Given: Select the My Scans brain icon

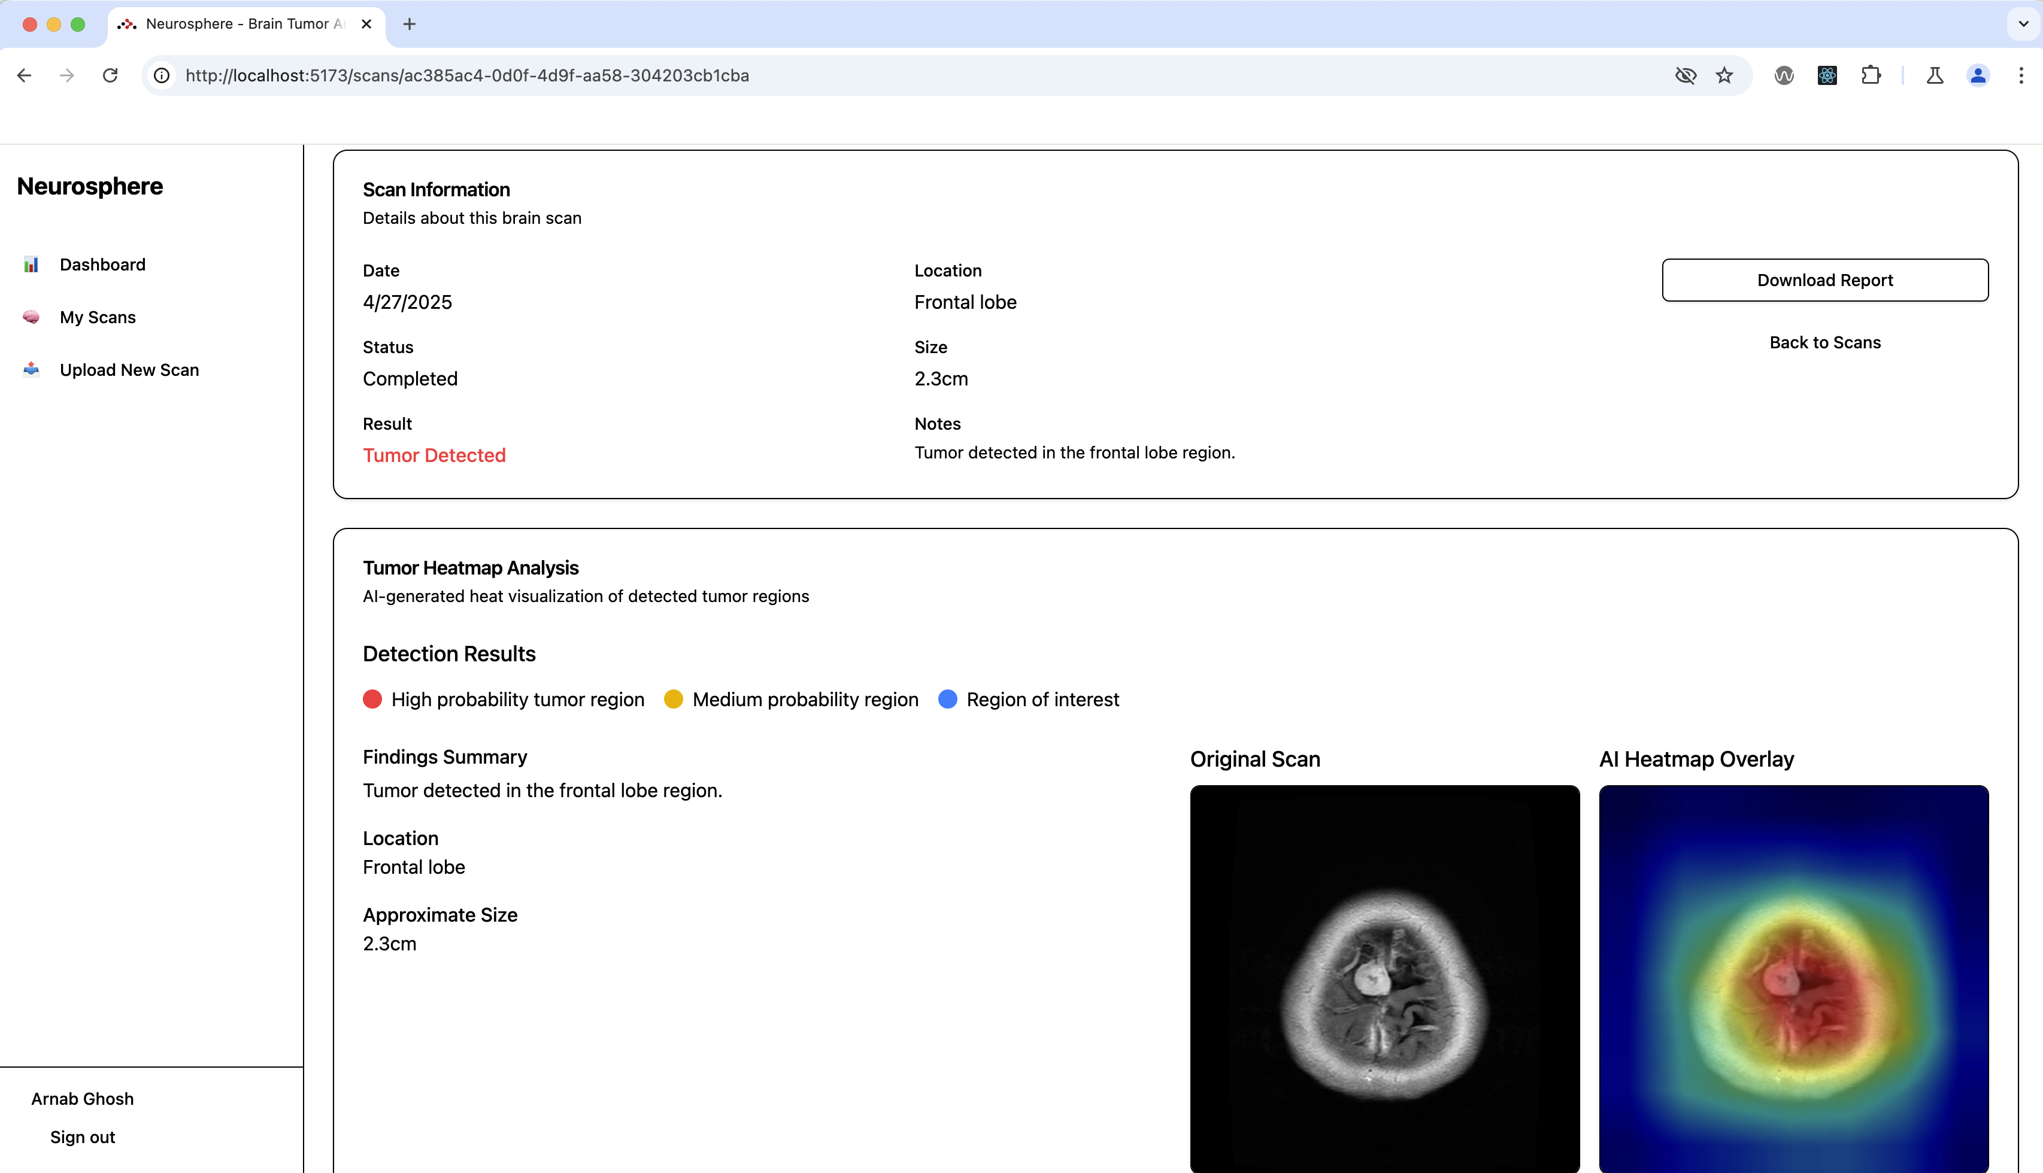Looking at the screenshot, I should (x=31, y=317).
